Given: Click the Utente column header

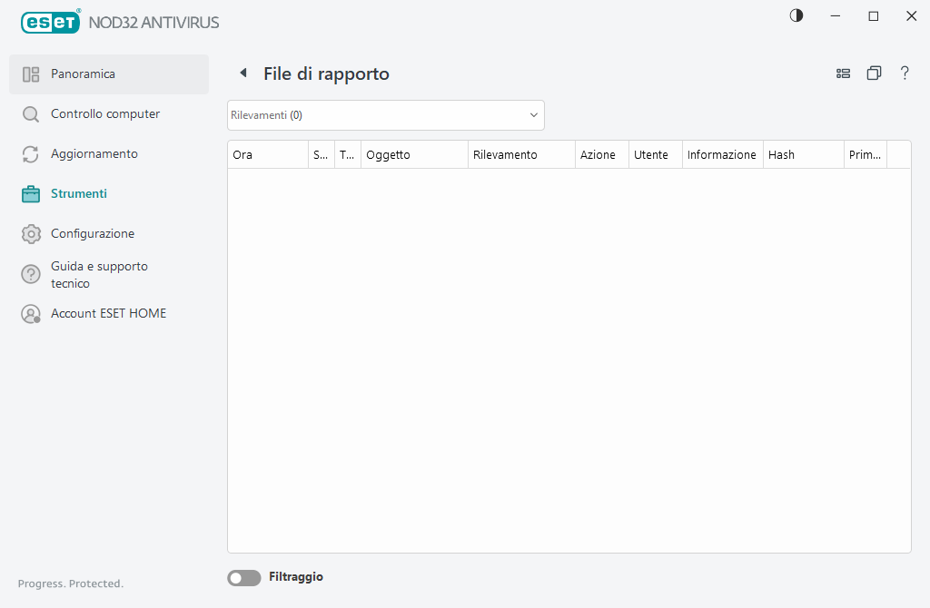Looking at the screenshot, I should click(654, 155).
